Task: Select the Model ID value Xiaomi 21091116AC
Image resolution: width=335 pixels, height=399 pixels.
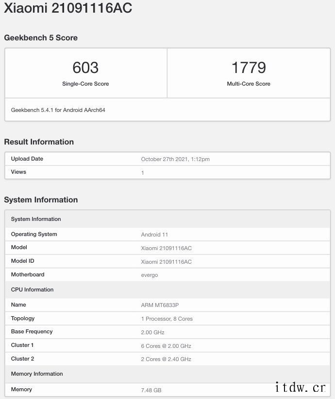Action: point(167,262)
